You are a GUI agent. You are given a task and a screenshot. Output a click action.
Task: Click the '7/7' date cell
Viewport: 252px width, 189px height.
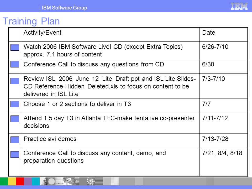[x=224, y=106]
